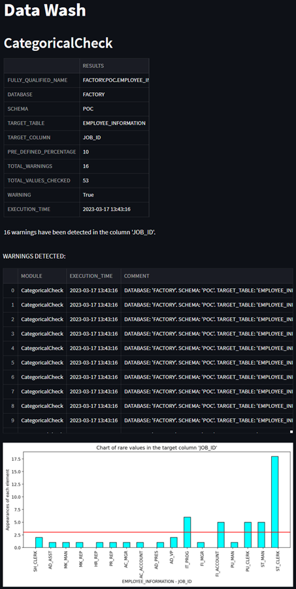Click the COMMENT column header
Viewport: 296px width, 589px height.
(x=207, y=276)
